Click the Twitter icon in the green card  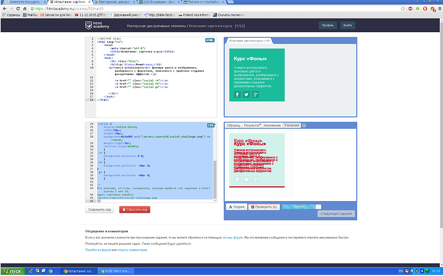tap(247, 94)
